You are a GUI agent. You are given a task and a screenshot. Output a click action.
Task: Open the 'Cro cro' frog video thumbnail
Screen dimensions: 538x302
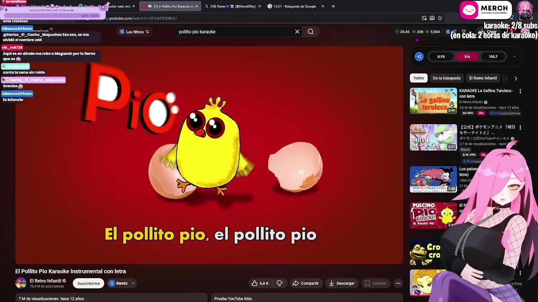[425, 252]
